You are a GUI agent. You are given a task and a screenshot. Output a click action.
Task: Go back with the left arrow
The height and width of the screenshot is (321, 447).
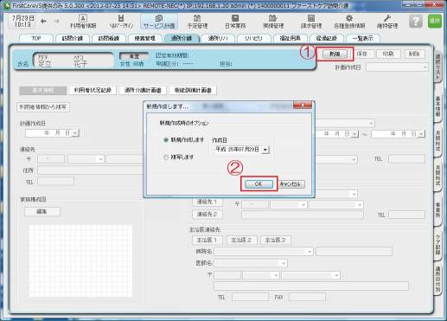[43, 21]
